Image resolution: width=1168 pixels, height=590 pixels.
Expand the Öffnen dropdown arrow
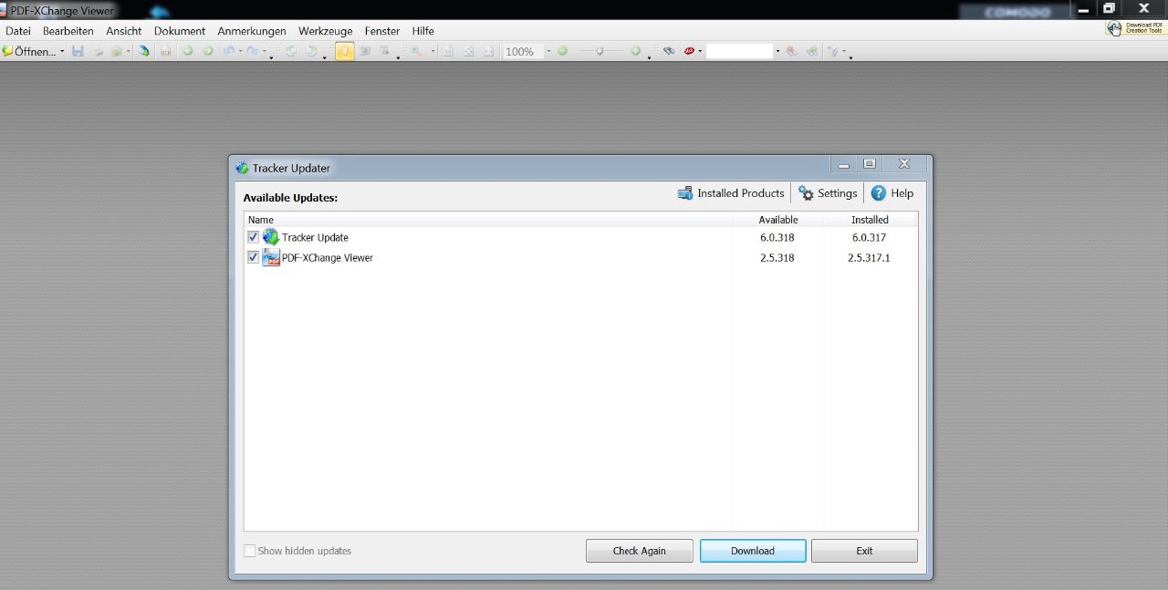62,51
